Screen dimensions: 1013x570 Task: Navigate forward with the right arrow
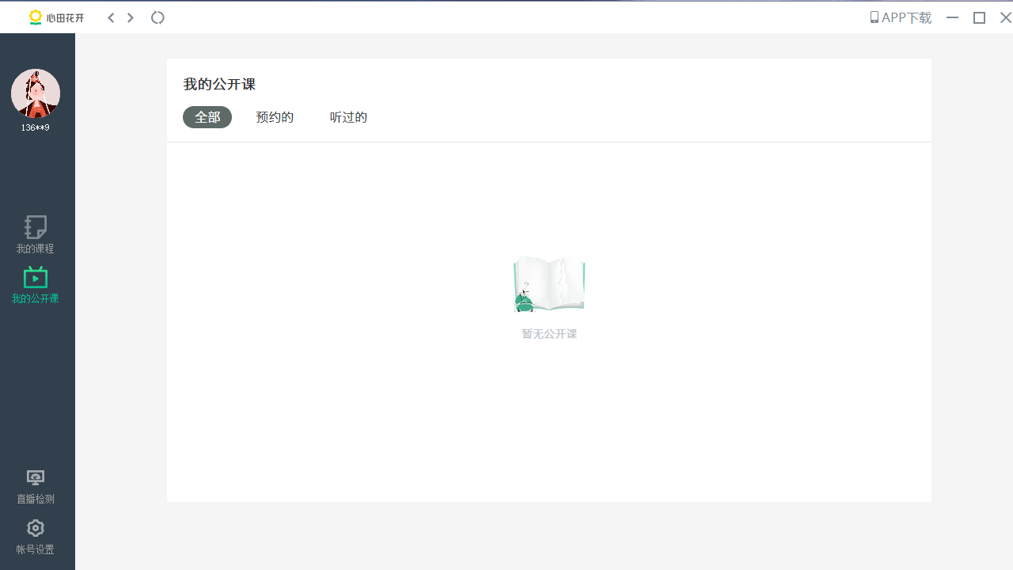pyautogui.click(x=130, y=17)
